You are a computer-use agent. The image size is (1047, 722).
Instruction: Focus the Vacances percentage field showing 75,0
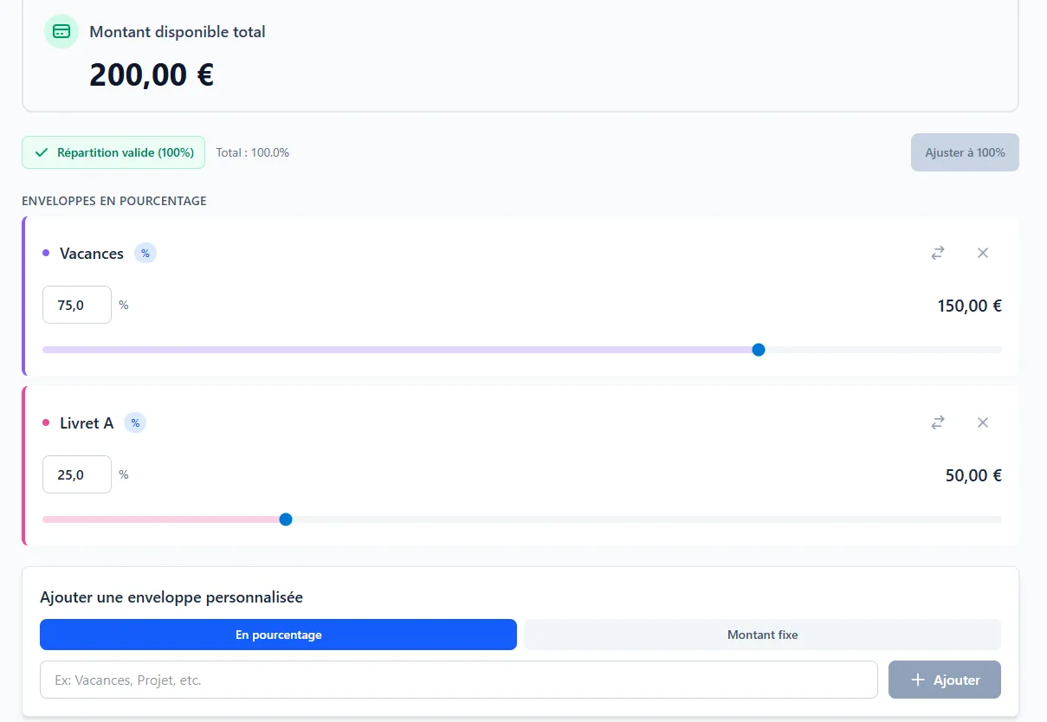coord(77,305)
